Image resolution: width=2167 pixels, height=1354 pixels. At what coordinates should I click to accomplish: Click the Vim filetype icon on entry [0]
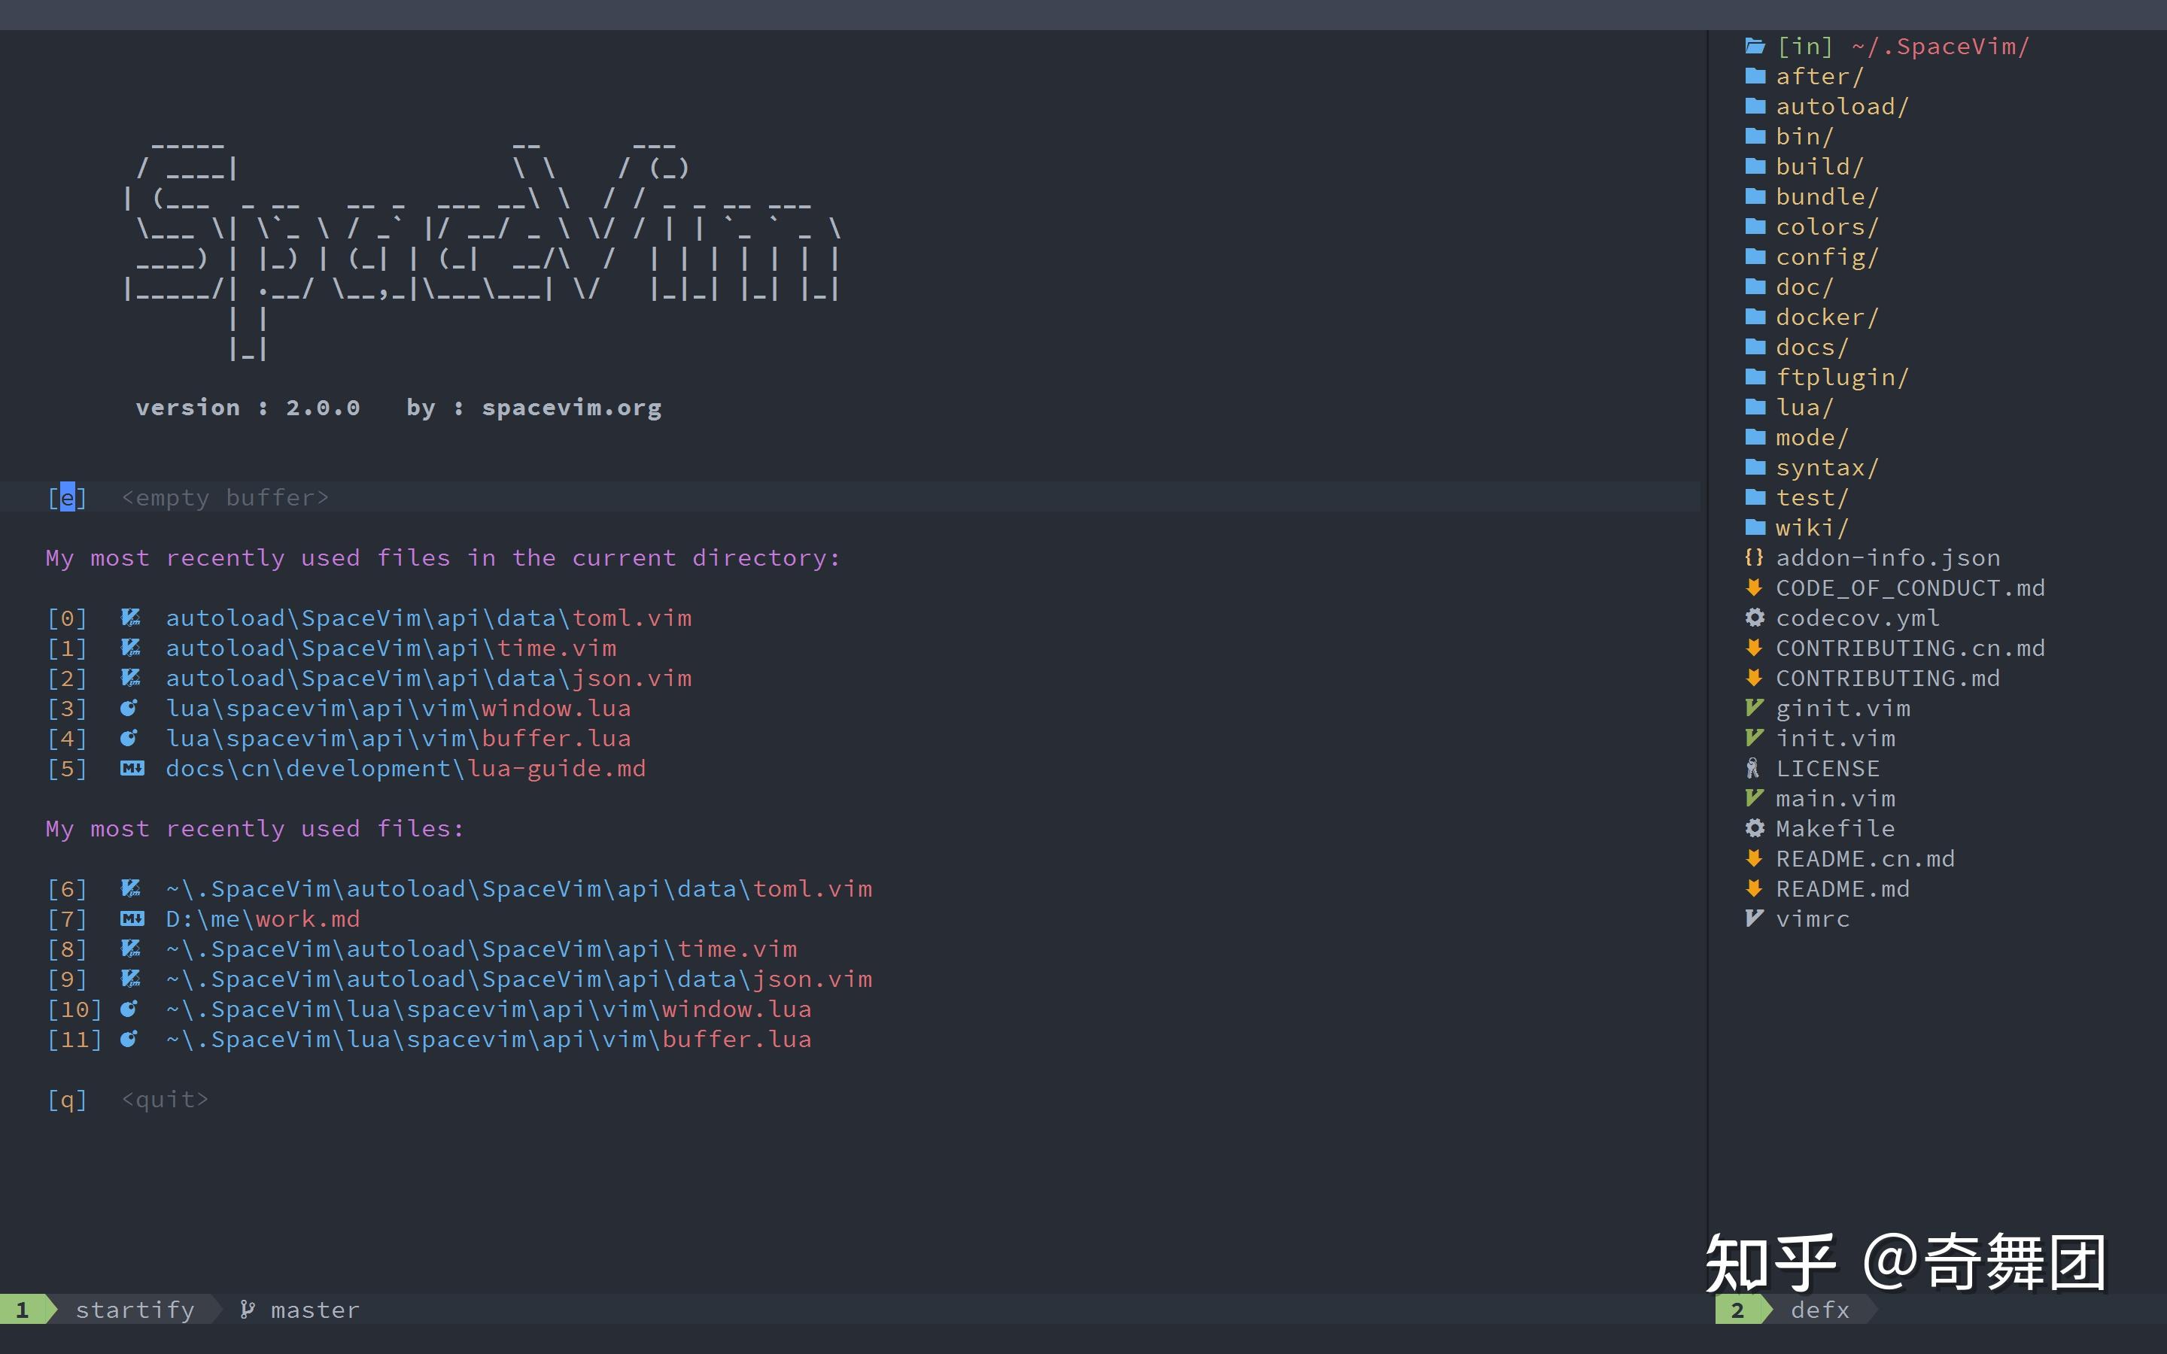[x=131, y=618]
